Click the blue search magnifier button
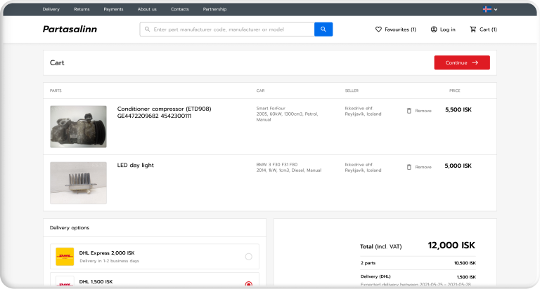 click(x=323, y=29)
